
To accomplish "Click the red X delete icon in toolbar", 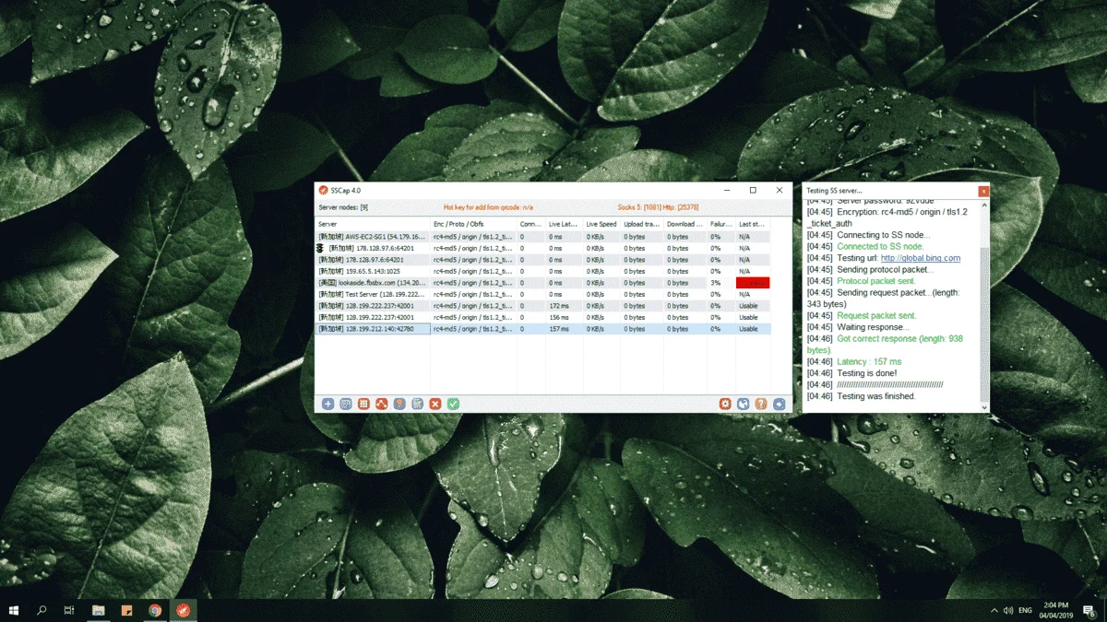I will tap(435, 404).
